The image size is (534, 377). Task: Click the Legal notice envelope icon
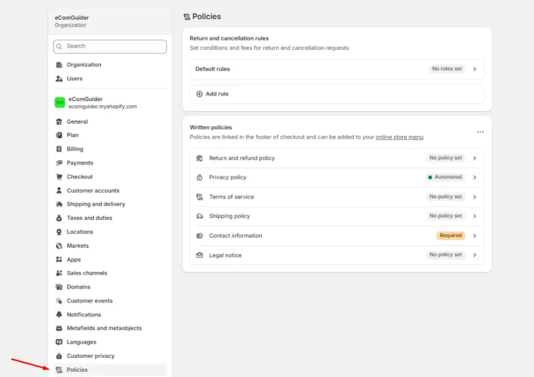pyautogui.click(x=200, y=255)
